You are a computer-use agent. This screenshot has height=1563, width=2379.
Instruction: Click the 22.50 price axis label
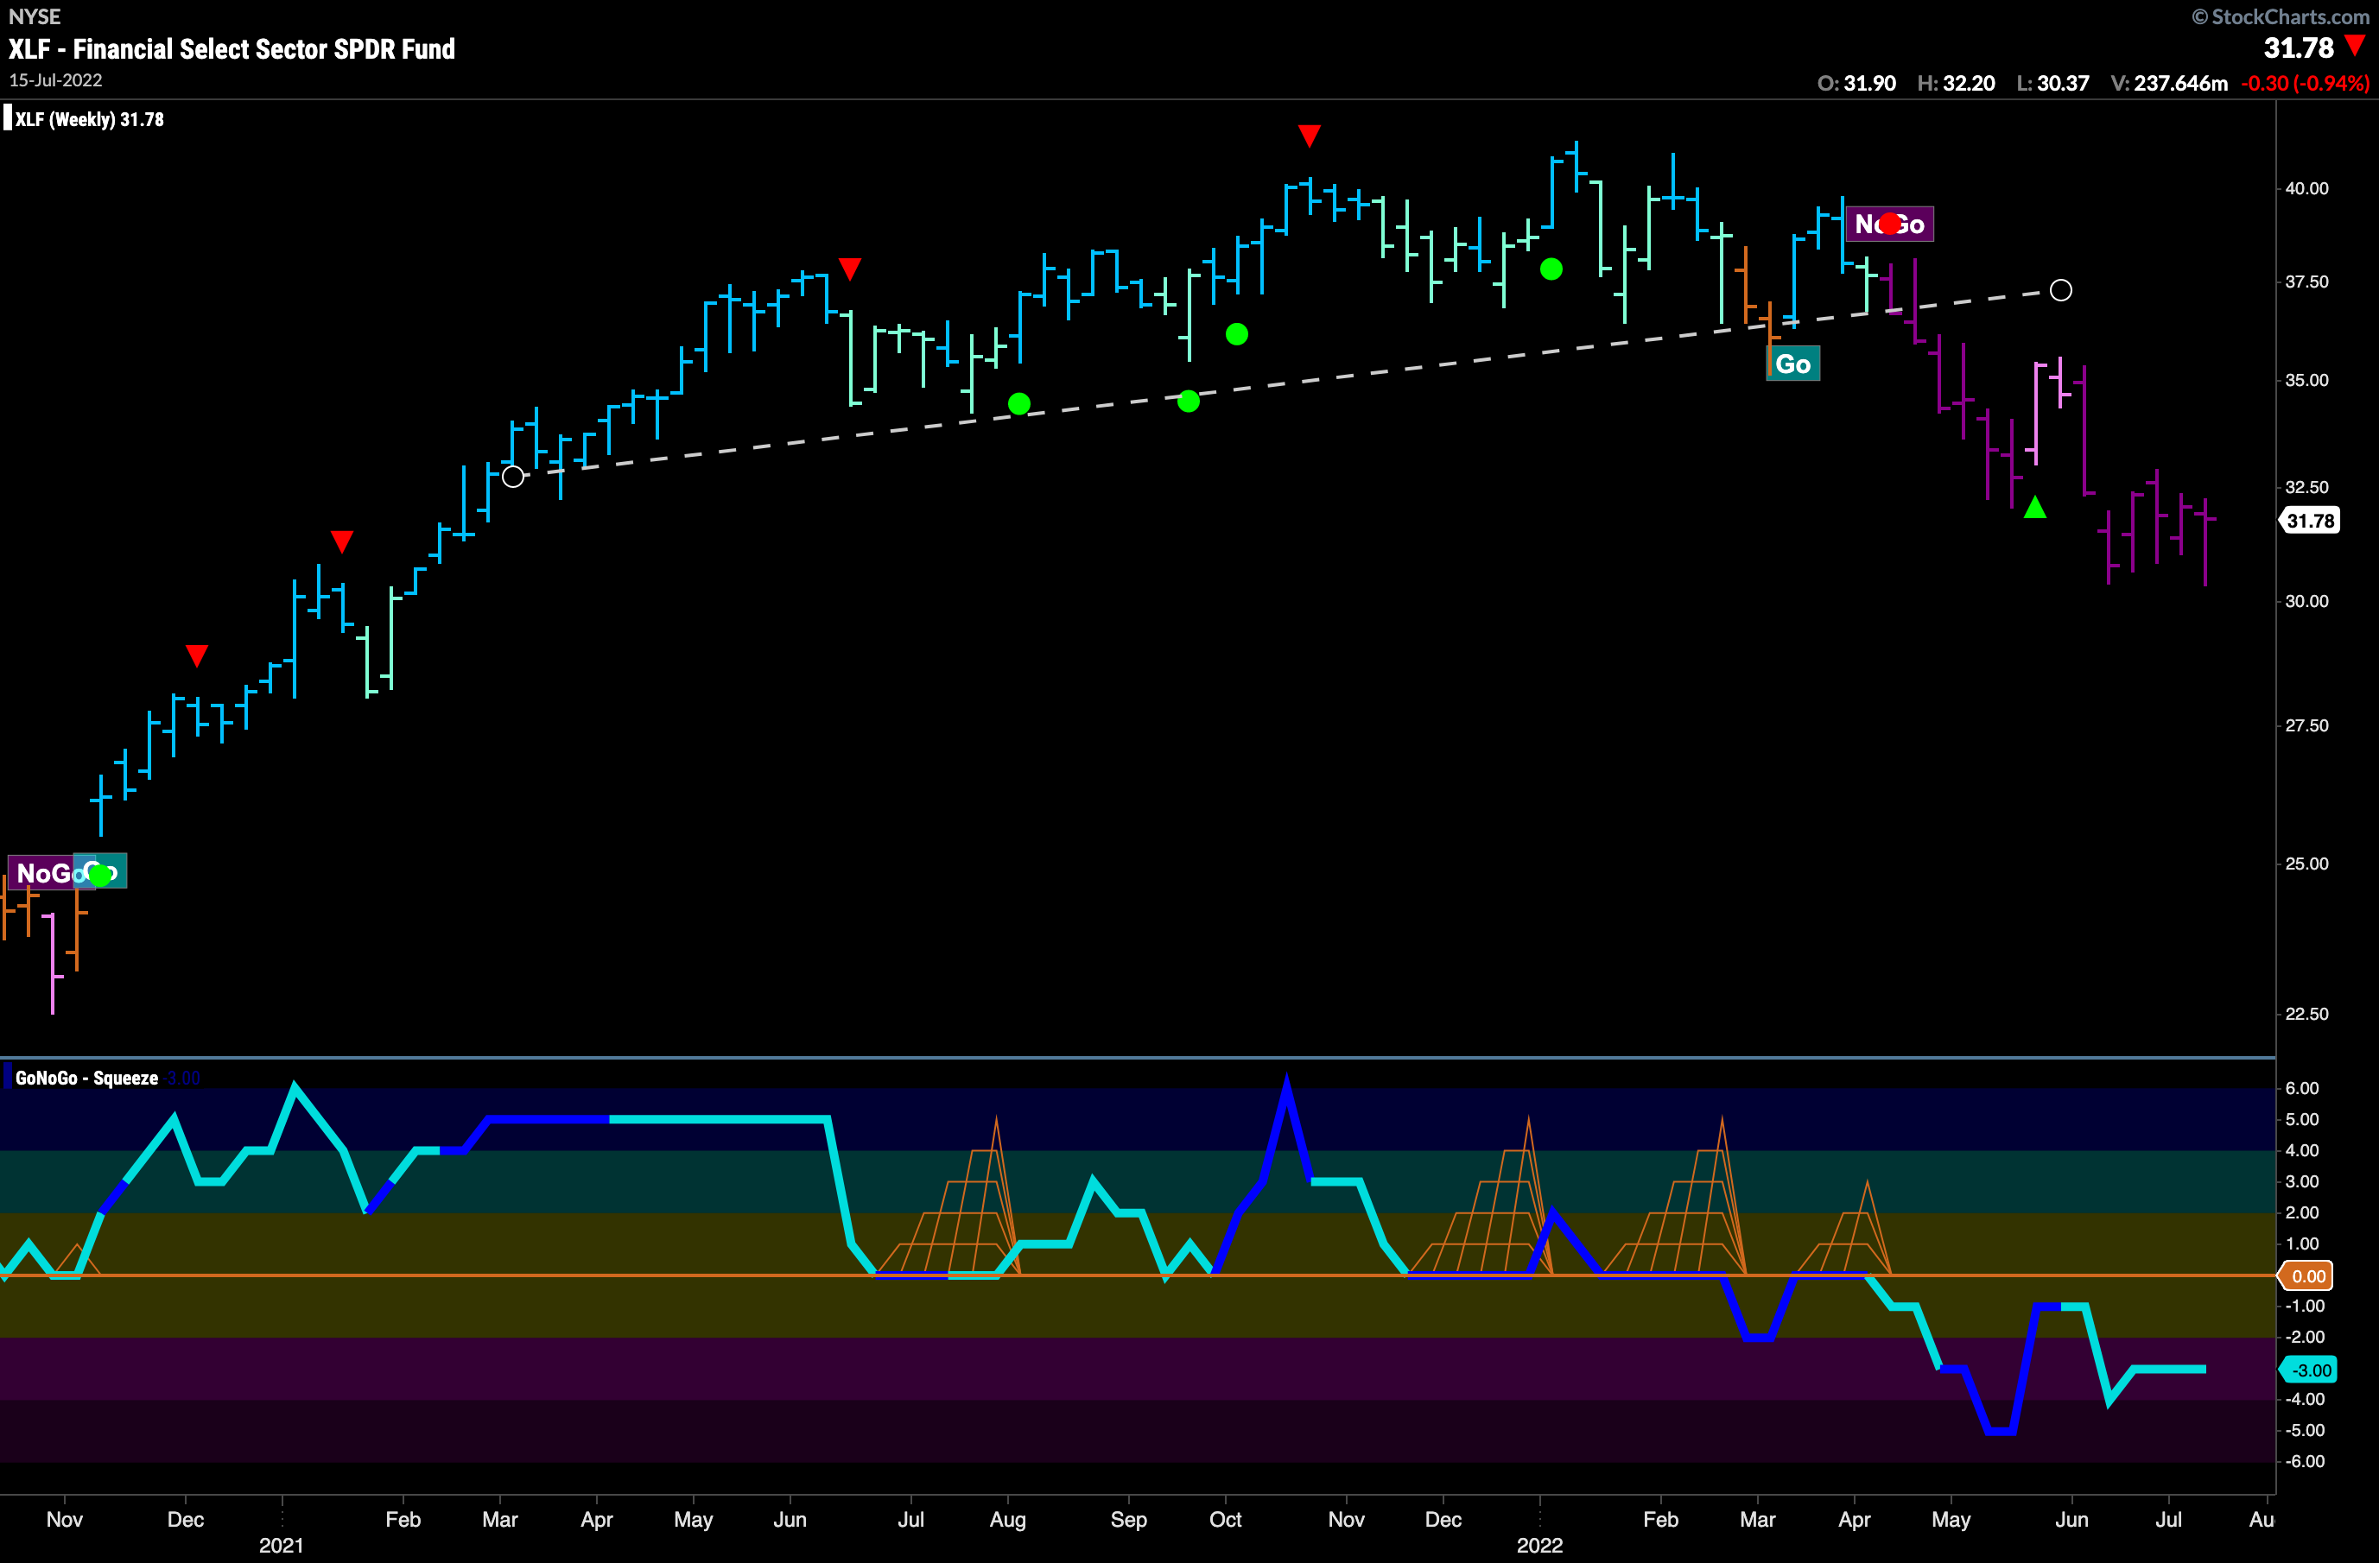[2307, 1013]
